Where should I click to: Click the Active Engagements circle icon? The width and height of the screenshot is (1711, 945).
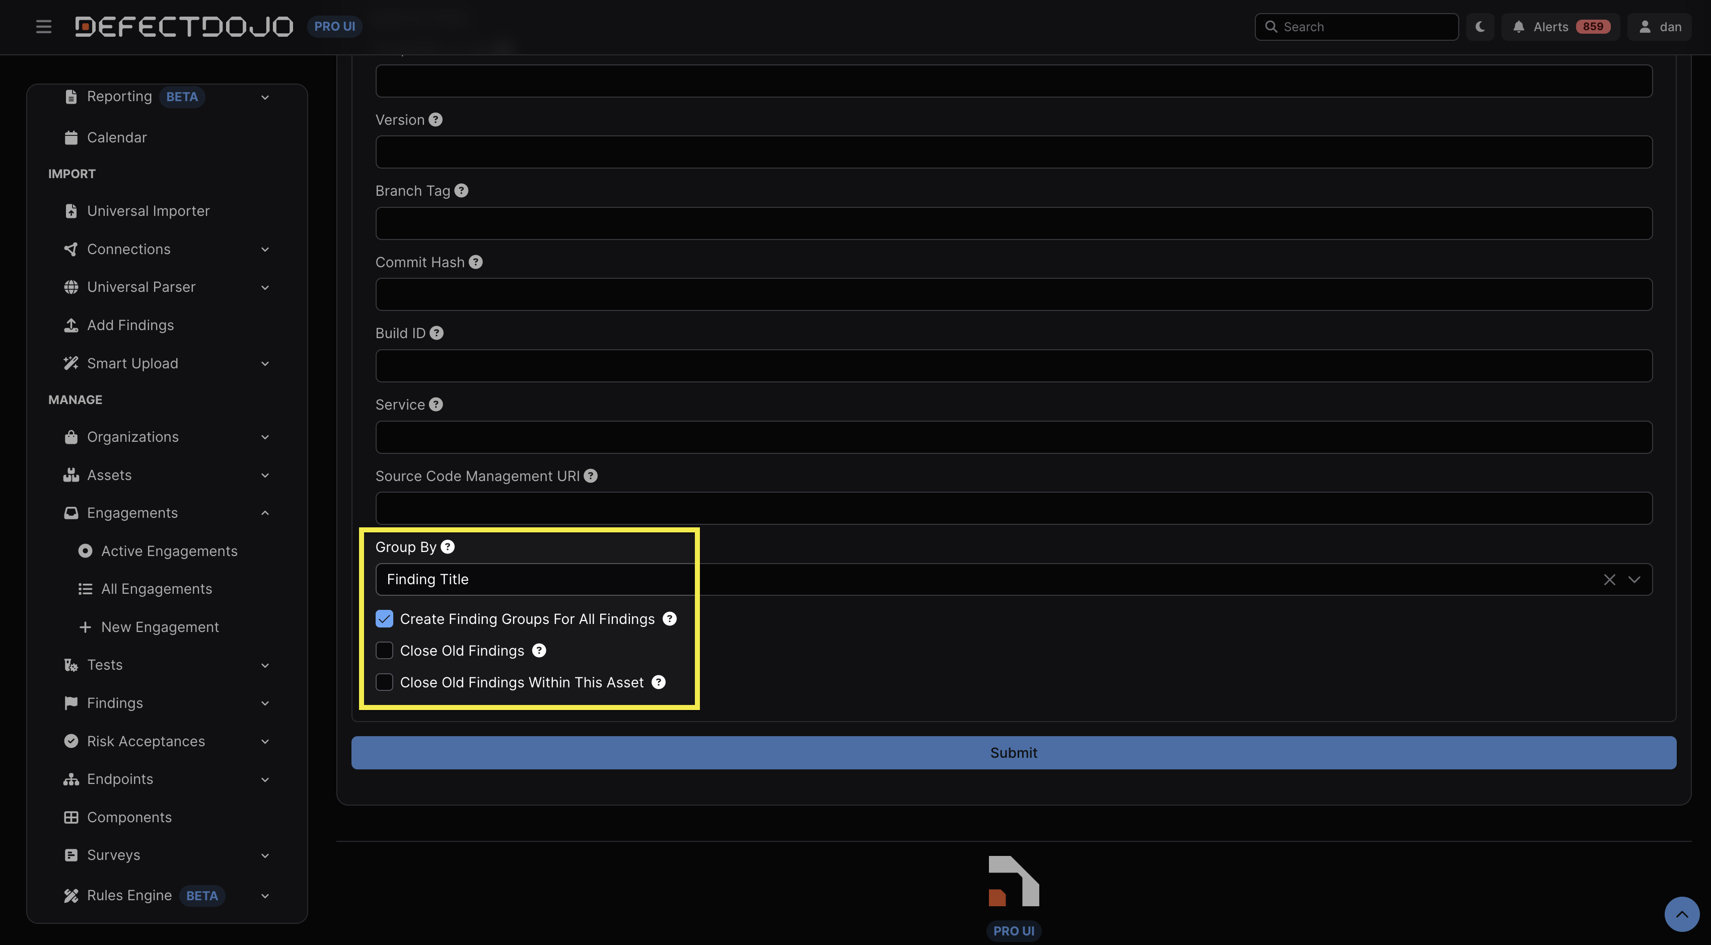(x=85, y=551)
